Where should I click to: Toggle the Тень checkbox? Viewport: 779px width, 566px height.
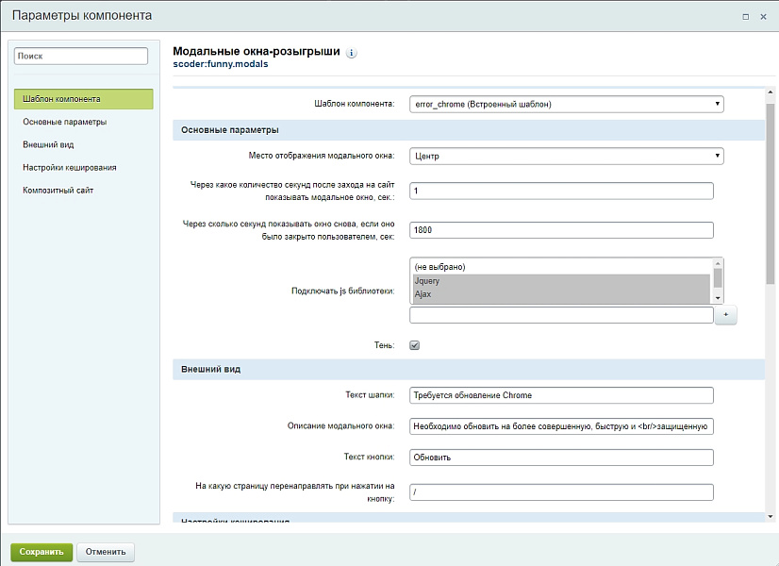point(414,345)
